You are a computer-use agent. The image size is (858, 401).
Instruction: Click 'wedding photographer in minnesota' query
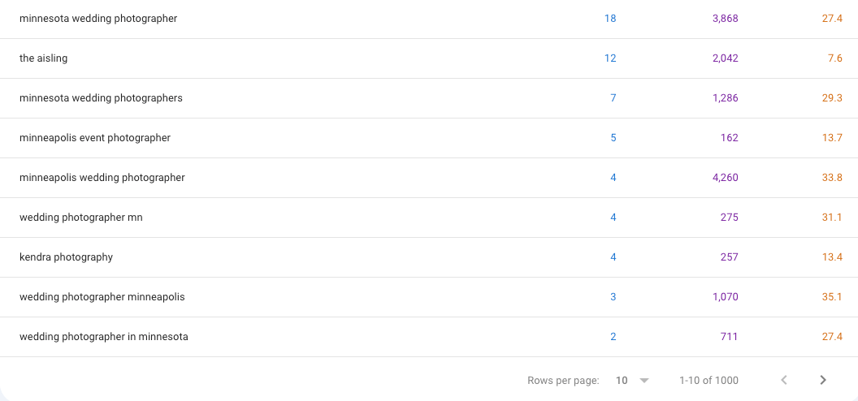104,336
